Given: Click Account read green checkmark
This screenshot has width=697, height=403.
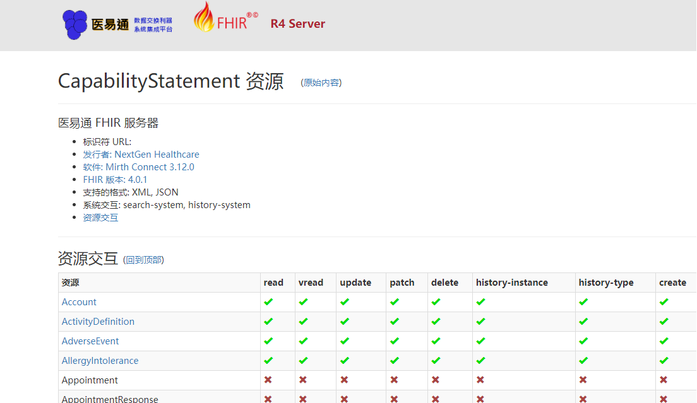Looking at the screenshot, I should point(268,302).
